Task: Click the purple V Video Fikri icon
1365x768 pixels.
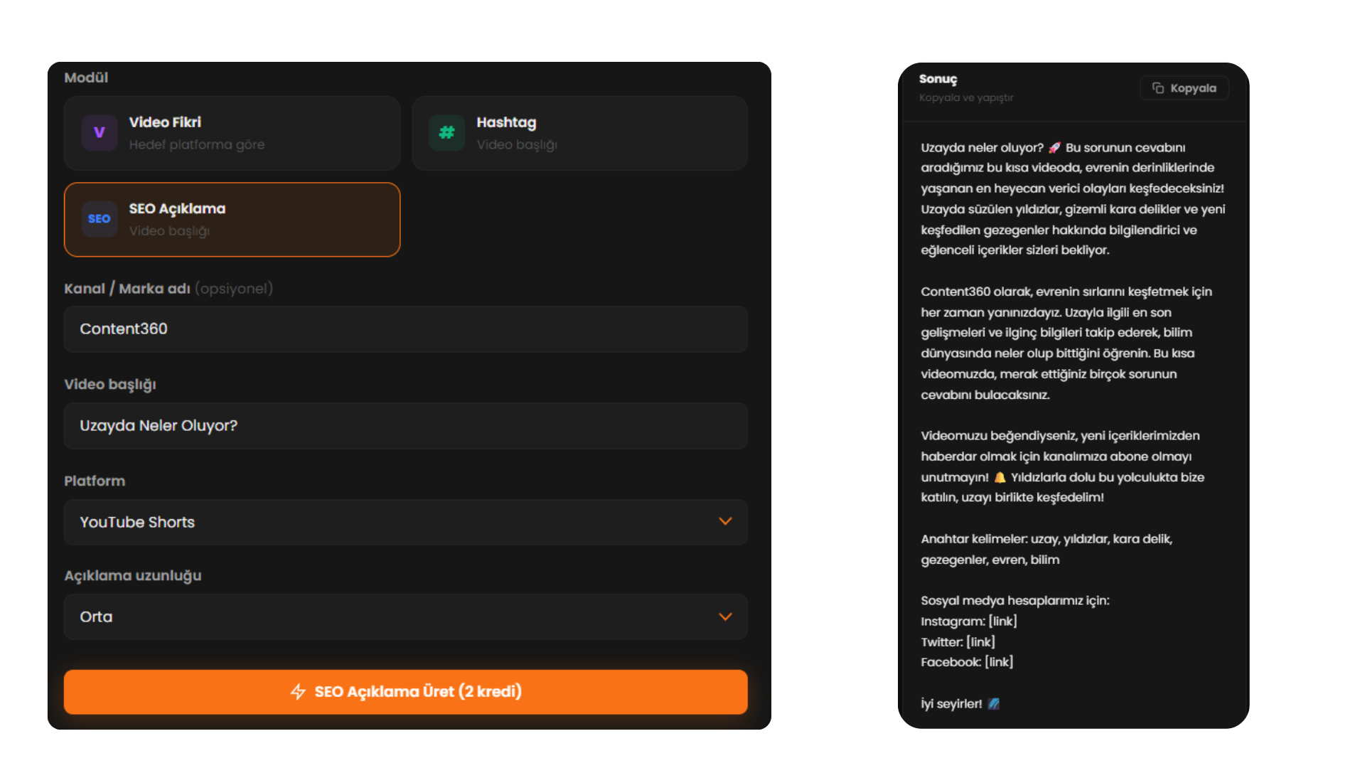Action: 100,133
